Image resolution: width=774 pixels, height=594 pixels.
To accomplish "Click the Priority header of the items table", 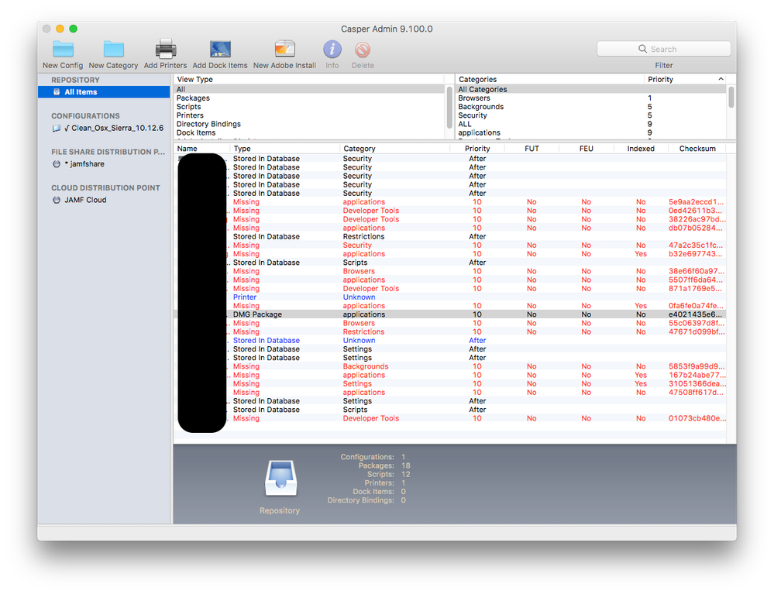I will pyautogui.click(x=477, y=149).
